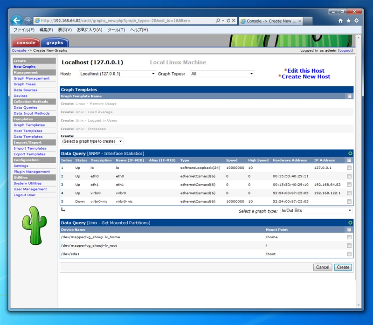Image resolution: width=373 pixels, height=325 pixels.
Task: Check the virbr0 interface row checkbox
Action: tap(349, 193)
